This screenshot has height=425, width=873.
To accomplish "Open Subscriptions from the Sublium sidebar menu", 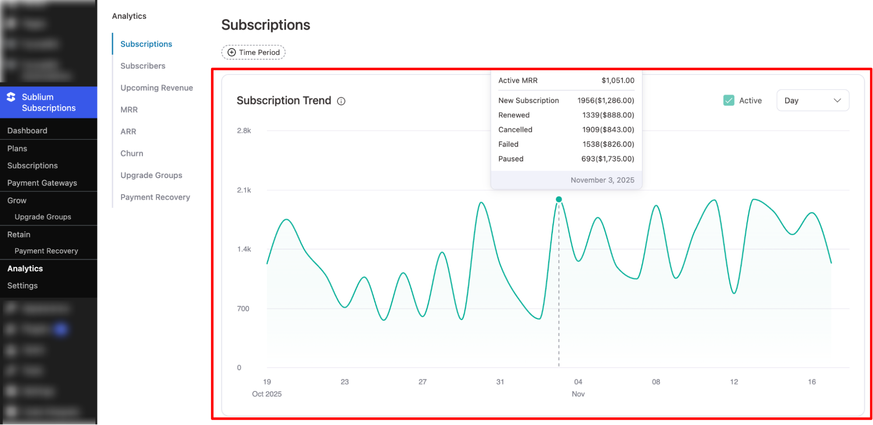I will [32, 165].
